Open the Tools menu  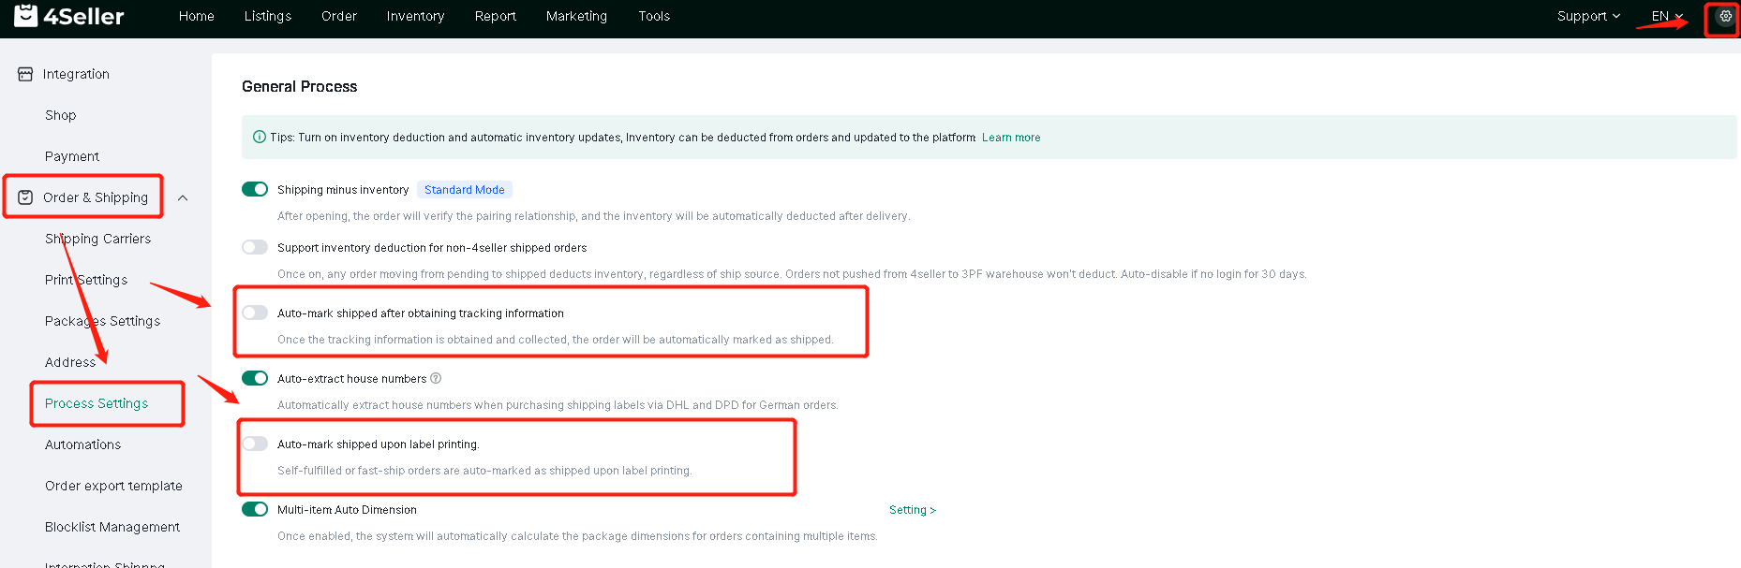click(654, 16)
